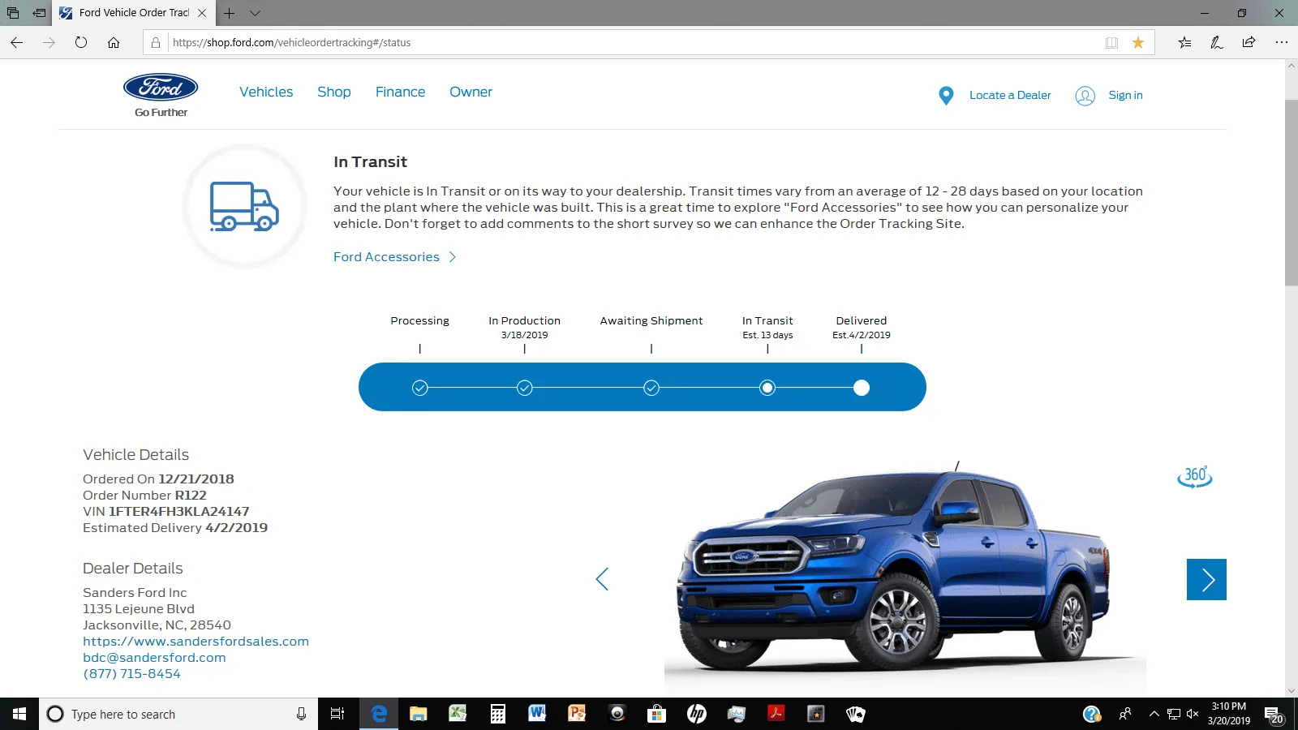Go to the browser home page
Viewport: 1298px width, 730px height.
pyautogui.click(x=114, y=42)
